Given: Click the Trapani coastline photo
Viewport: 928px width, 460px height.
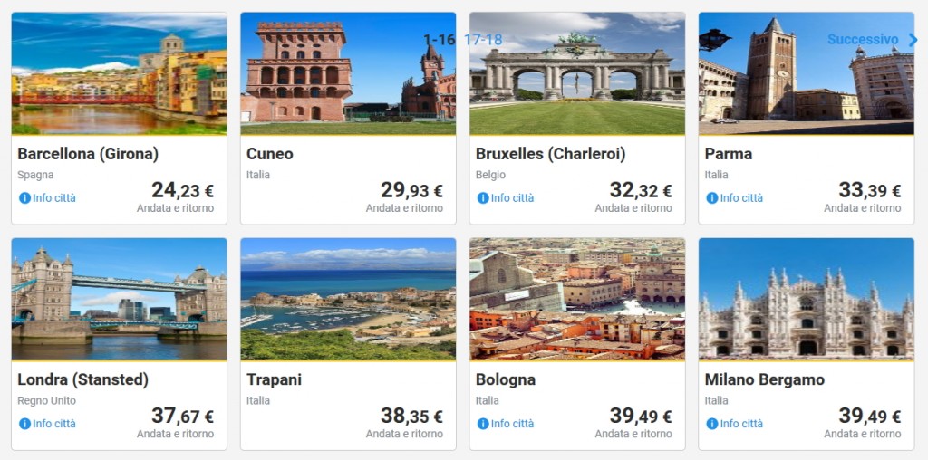Looking at the screenshot, I should 348,300.
